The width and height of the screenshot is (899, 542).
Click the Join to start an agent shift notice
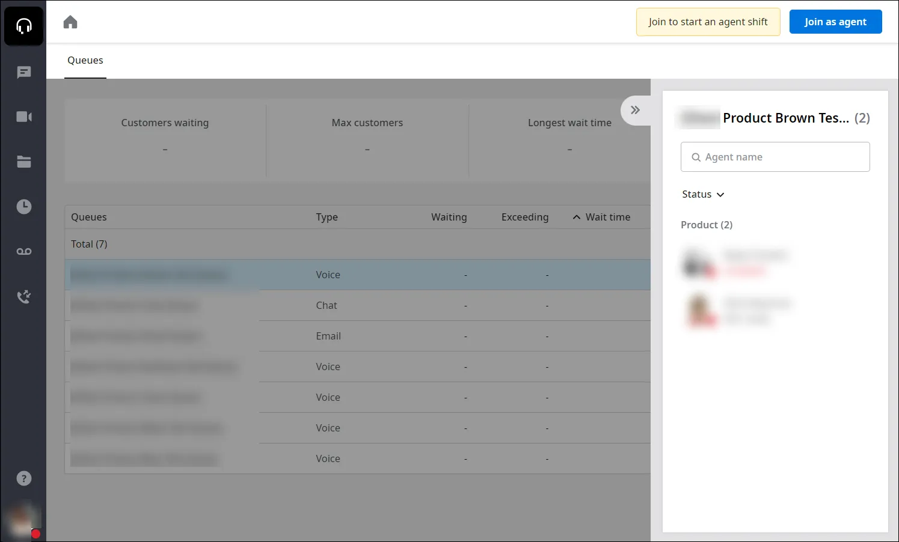[708, 22]
